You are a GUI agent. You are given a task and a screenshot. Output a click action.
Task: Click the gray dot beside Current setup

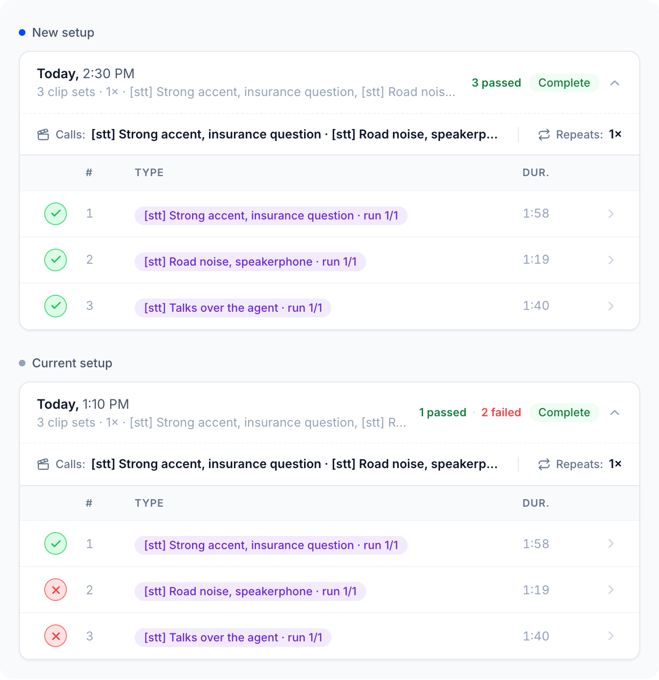tap(22, 363)
